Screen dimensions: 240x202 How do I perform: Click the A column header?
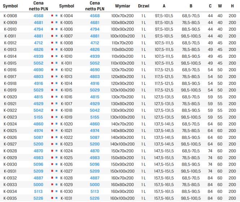164,6
